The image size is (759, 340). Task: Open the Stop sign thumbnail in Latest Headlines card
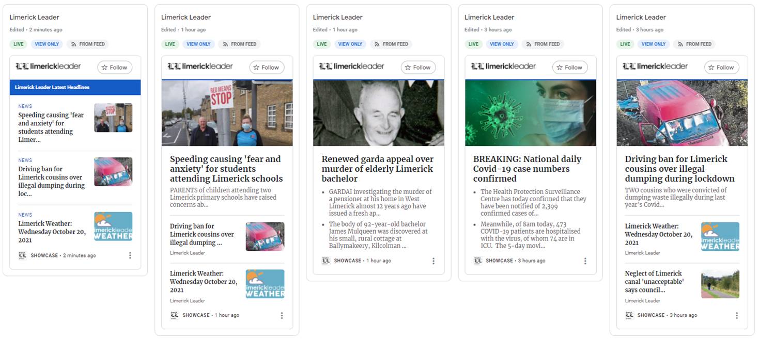[113, 118]
